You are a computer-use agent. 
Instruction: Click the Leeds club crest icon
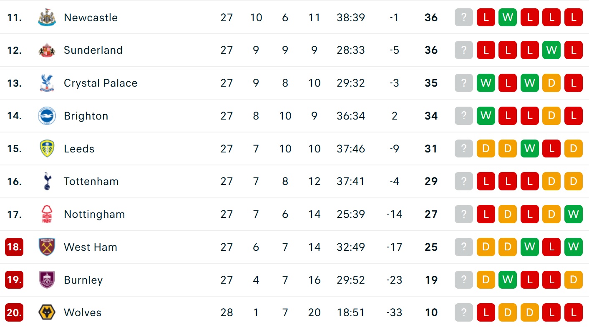point(47,149)
